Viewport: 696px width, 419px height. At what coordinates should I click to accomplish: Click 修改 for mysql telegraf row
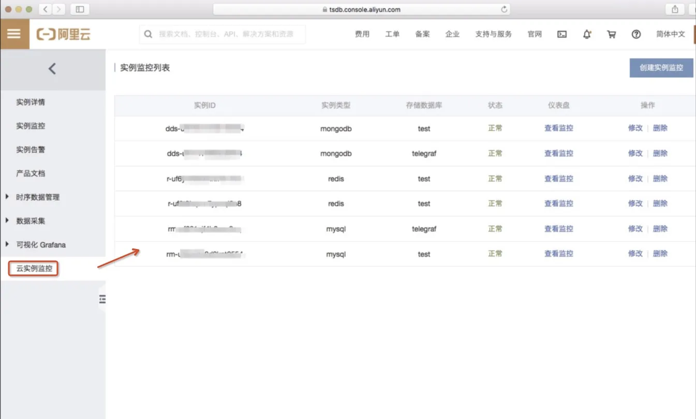635,229
